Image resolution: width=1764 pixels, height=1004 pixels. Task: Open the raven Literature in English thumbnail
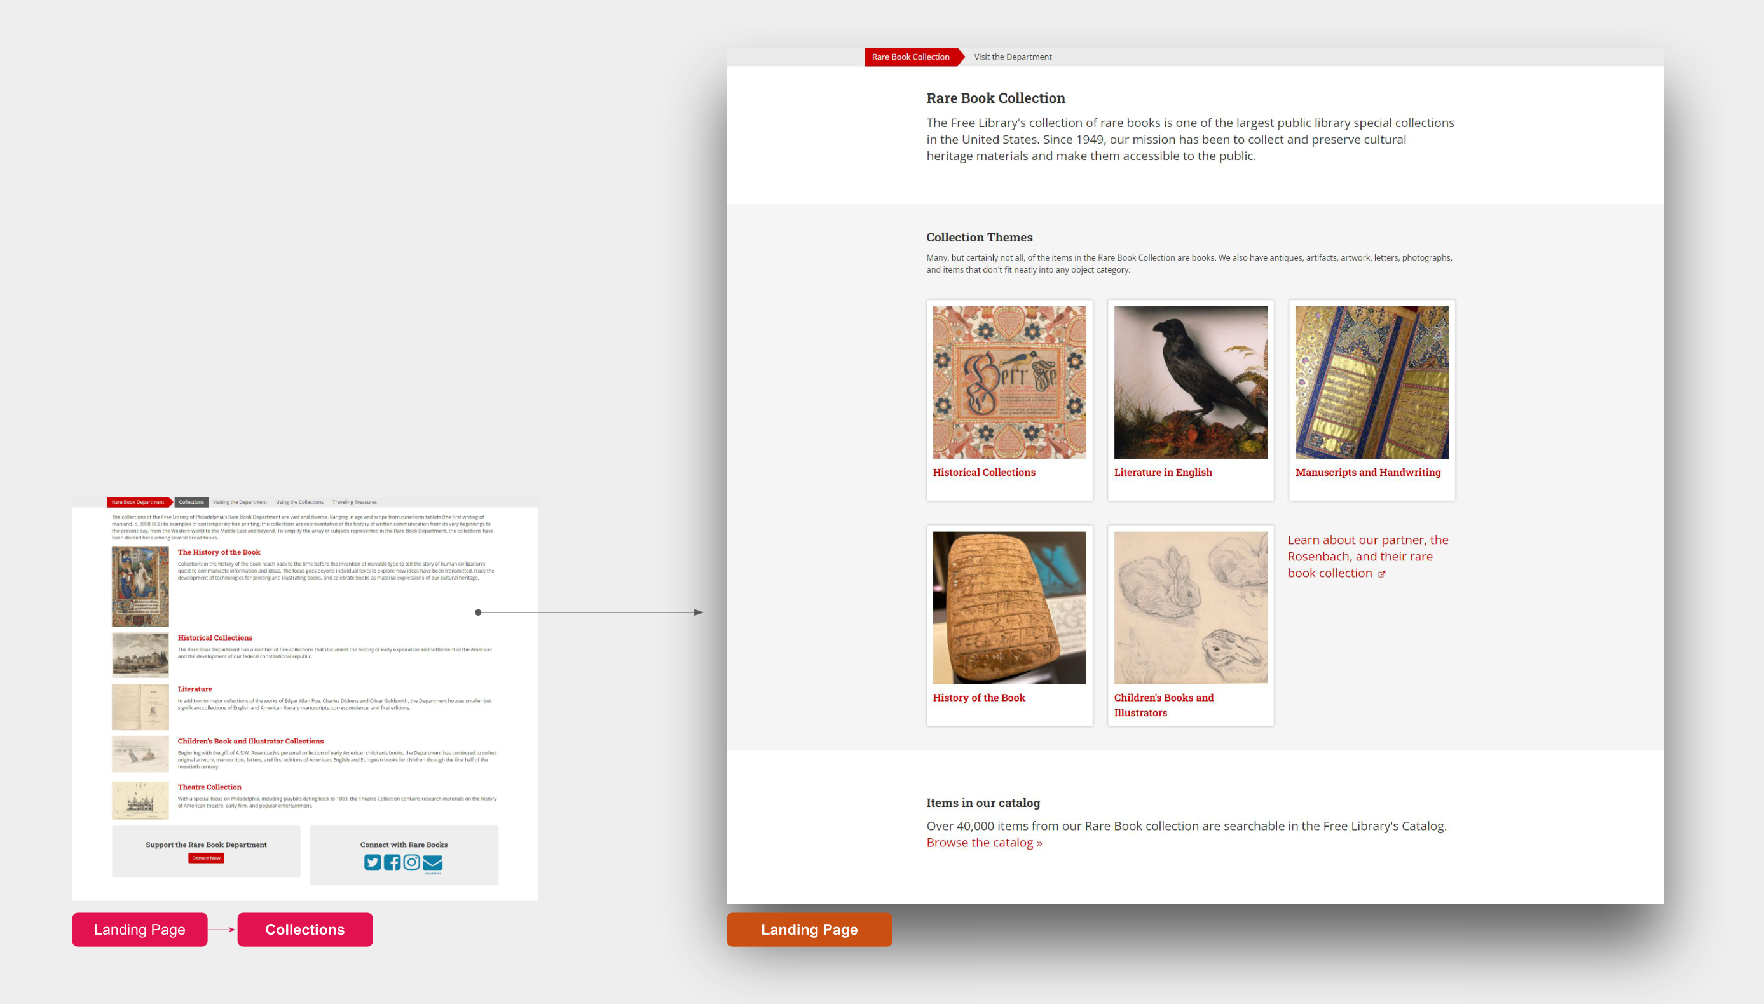click(x=1190, y=382)
